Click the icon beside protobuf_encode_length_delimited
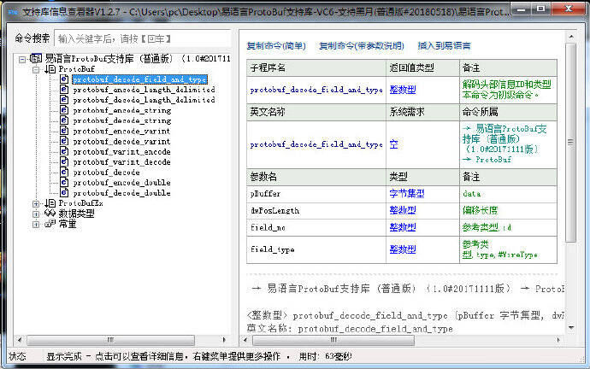Viewport: 590px width, 369px height. pos(64,90)
